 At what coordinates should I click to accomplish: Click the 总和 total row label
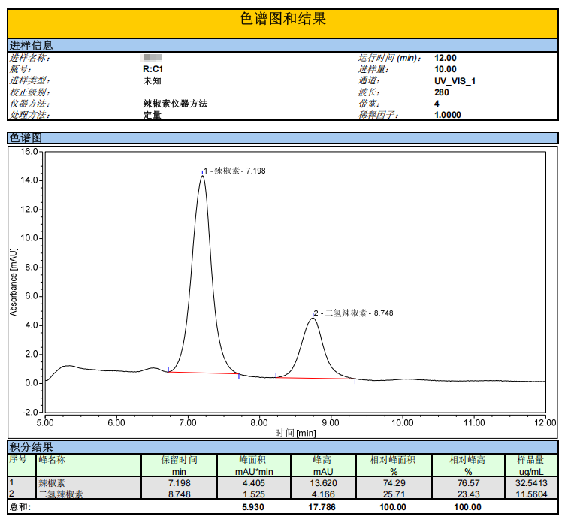pyautogui.click(x=20, y=507)
